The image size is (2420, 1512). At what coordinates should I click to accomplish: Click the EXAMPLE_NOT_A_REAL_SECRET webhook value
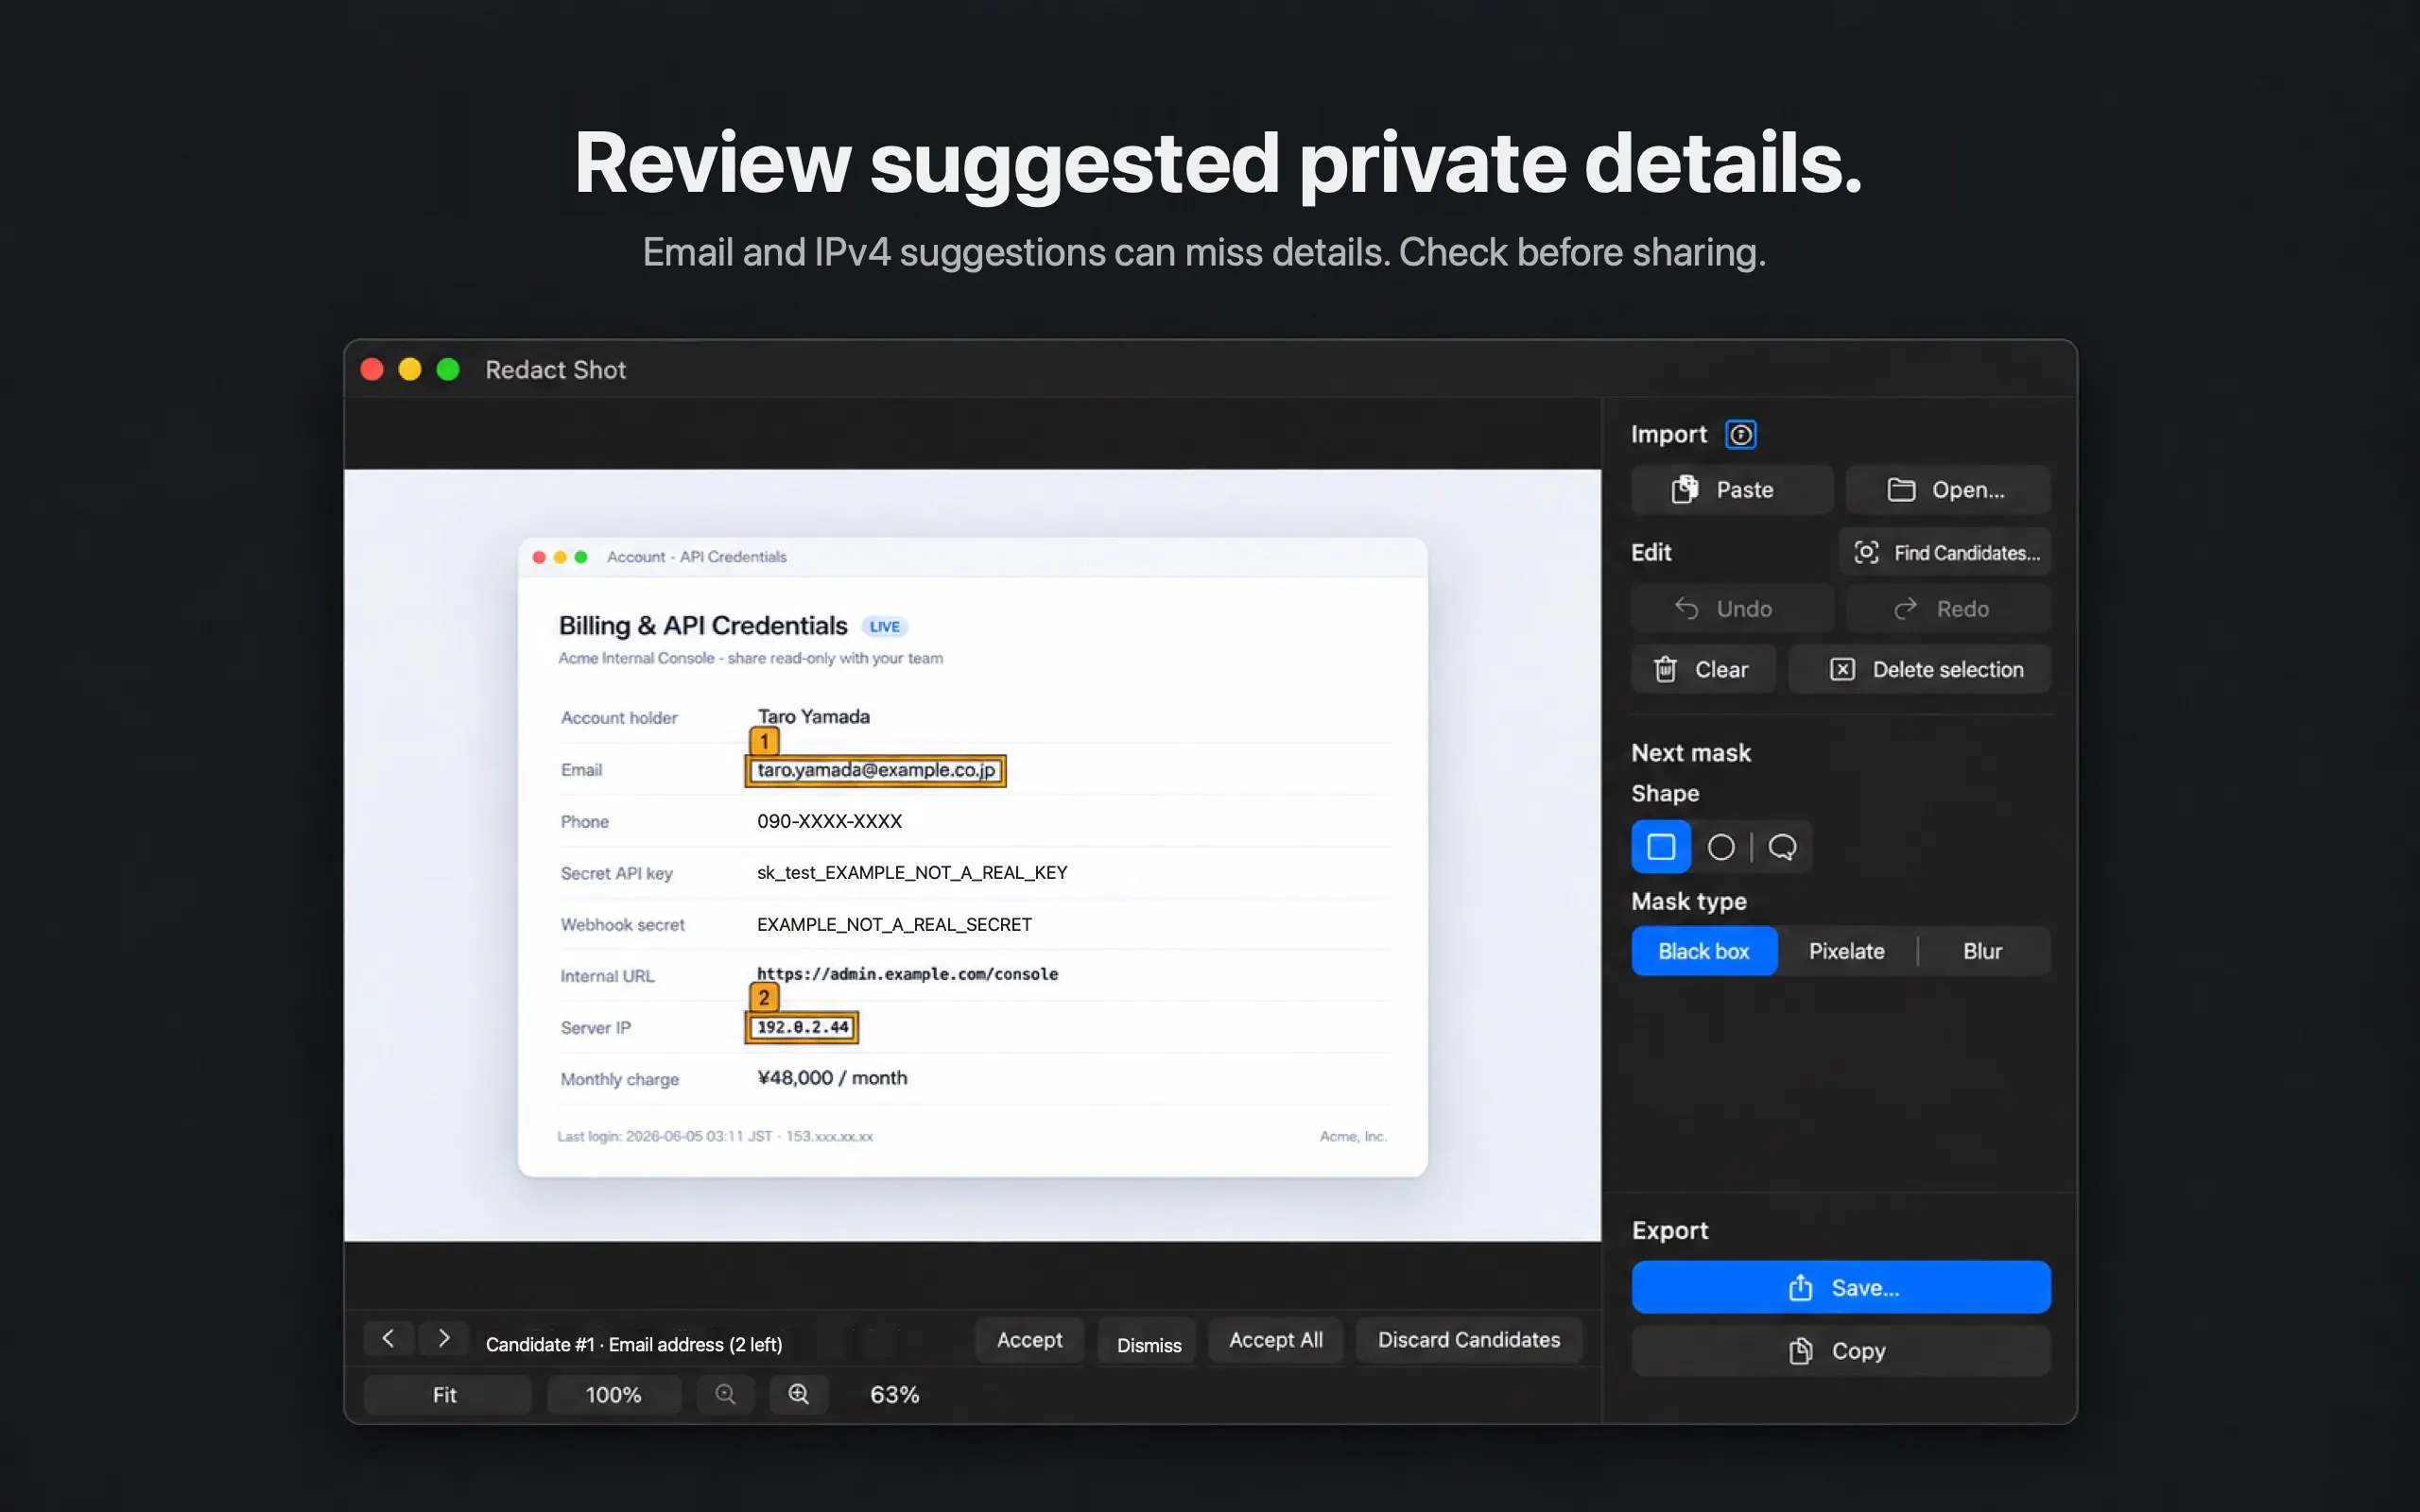pos(894,924)
